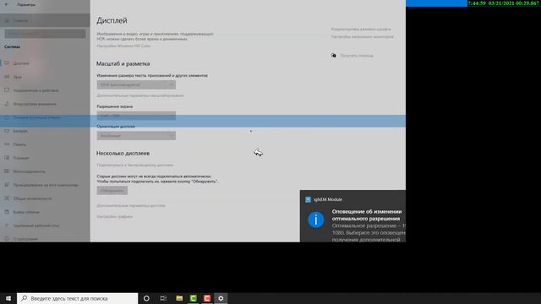Image resolution: width=541 pixels, height=304 pixels.
Task: Select the Звук sidebar item
Action: tap(45, 77)
